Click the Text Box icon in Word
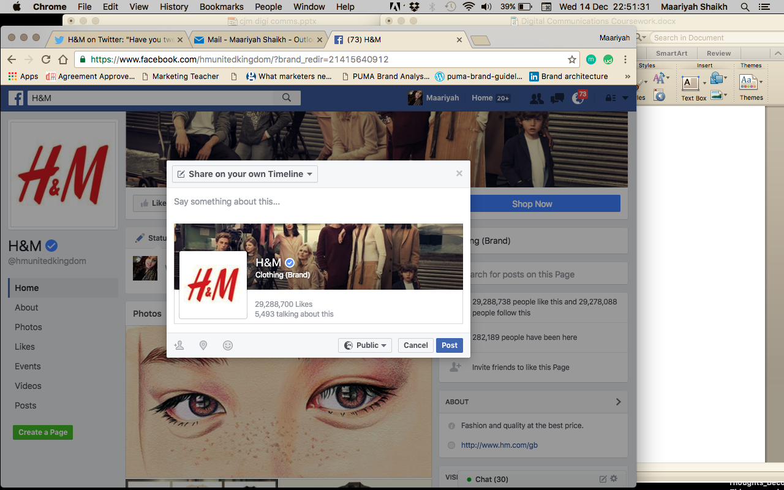Viewport: 784px width, 490px height. 690,83
